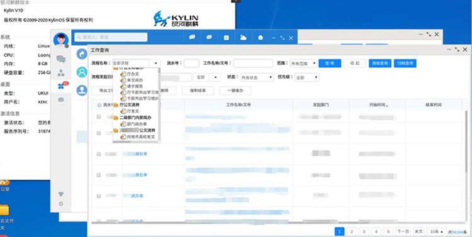
Task: Focus the 工作名称/文号 input field
Action: pyautogui.click(x=253, y=63)
